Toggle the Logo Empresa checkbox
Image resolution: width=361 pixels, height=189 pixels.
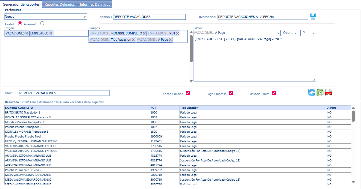[231, 93]
